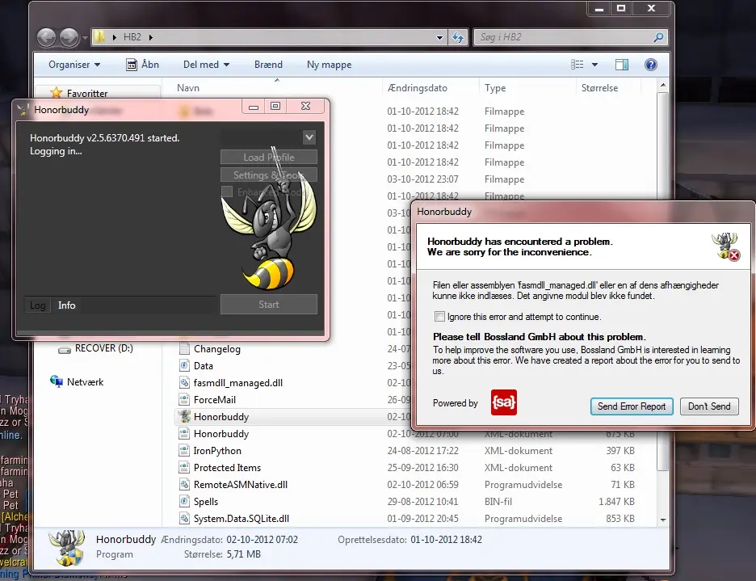Image resolution: width=756 pixels, height=581 pixels.
Task: Expand the Organiser menu dropdown
Action: [x=74, y=65]
